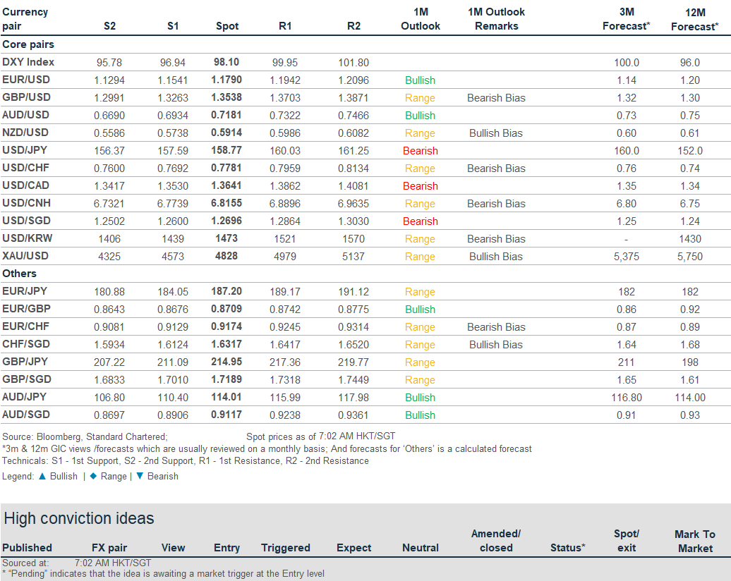Click the DXY Index row label
The width and height of the screenshot is (731, 581).
coord(28,62)
